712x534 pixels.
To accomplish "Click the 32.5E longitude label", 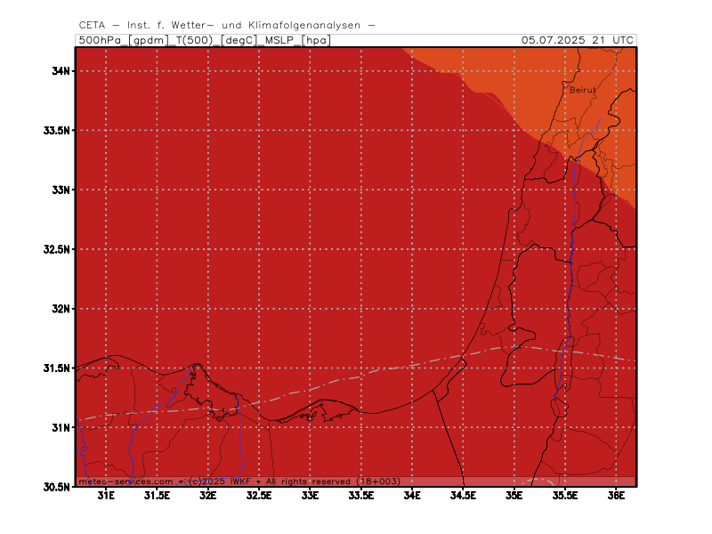I will [x=259, y=496].
